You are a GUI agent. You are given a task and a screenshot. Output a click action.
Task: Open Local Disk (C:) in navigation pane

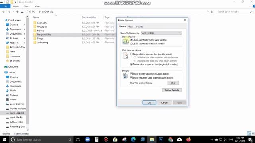coord(17,104)
